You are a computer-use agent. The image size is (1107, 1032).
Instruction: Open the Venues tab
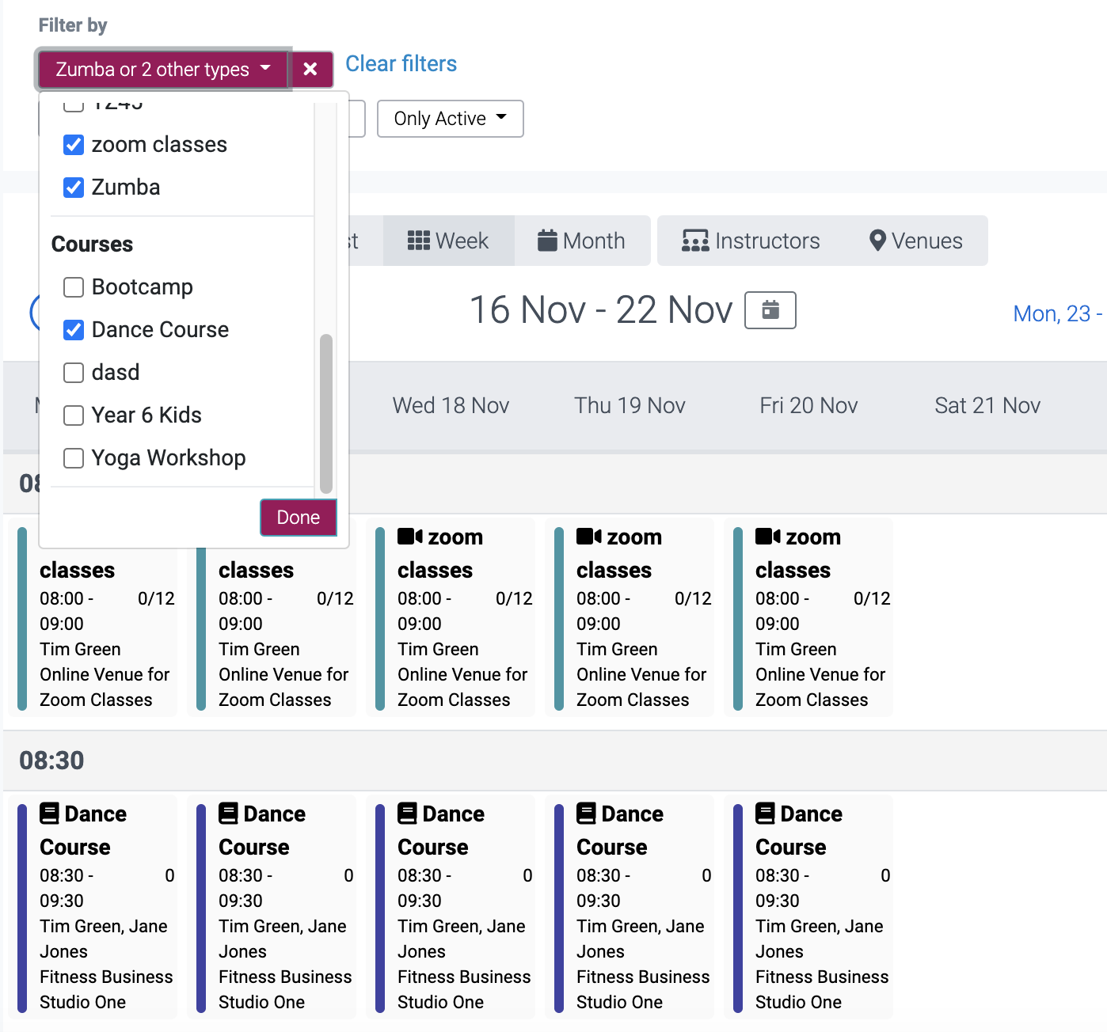[915, 241]
